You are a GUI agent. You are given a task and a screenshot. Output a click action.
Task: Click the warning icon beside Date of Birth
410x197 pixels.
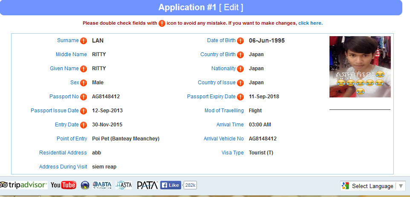point(240,41)
